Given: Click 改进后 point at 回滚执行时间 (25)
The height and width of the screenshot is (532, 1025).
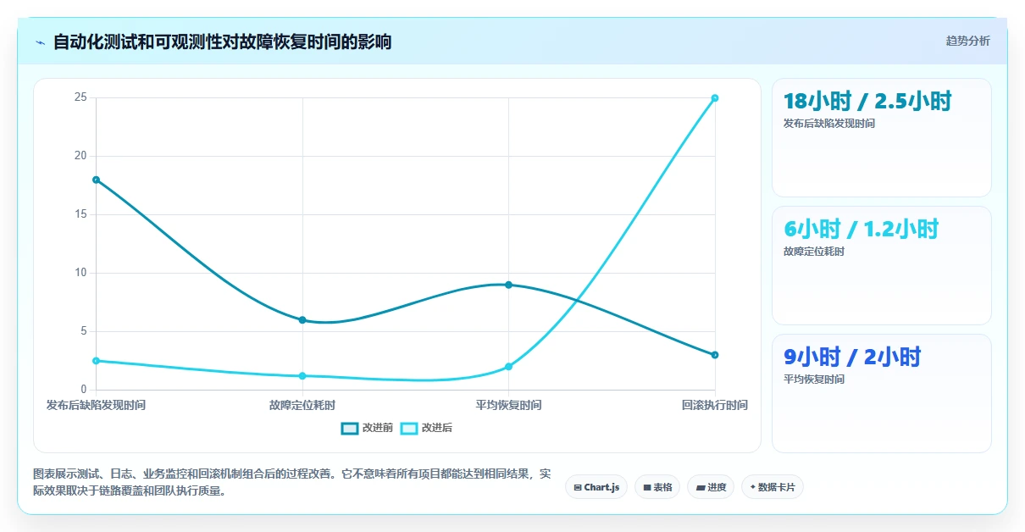Looking at the screenshot, I should click(x=715, y=98).
